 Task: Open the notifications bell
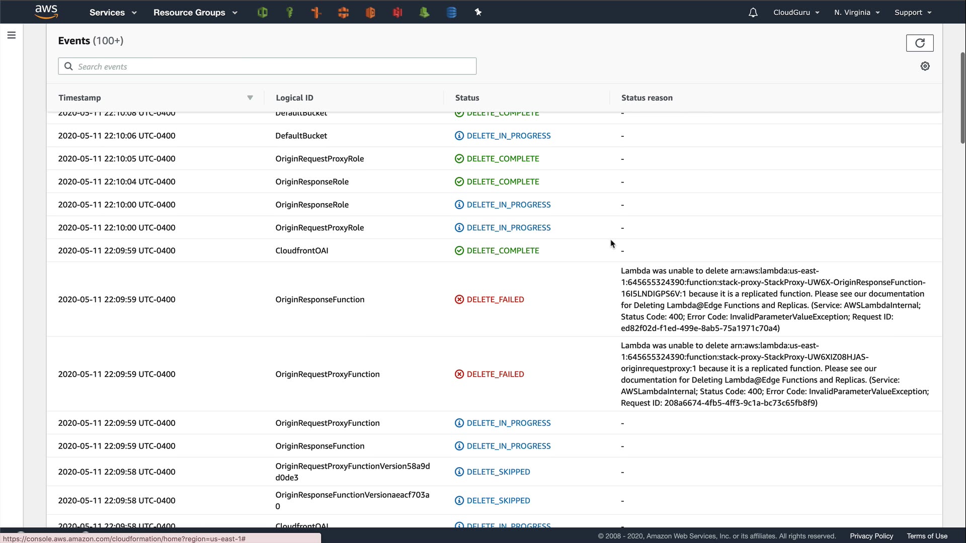click(753, 13)
